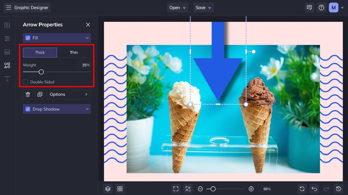Toggle the Fill checkbox
Screen dimensions: 348x195
28,38
